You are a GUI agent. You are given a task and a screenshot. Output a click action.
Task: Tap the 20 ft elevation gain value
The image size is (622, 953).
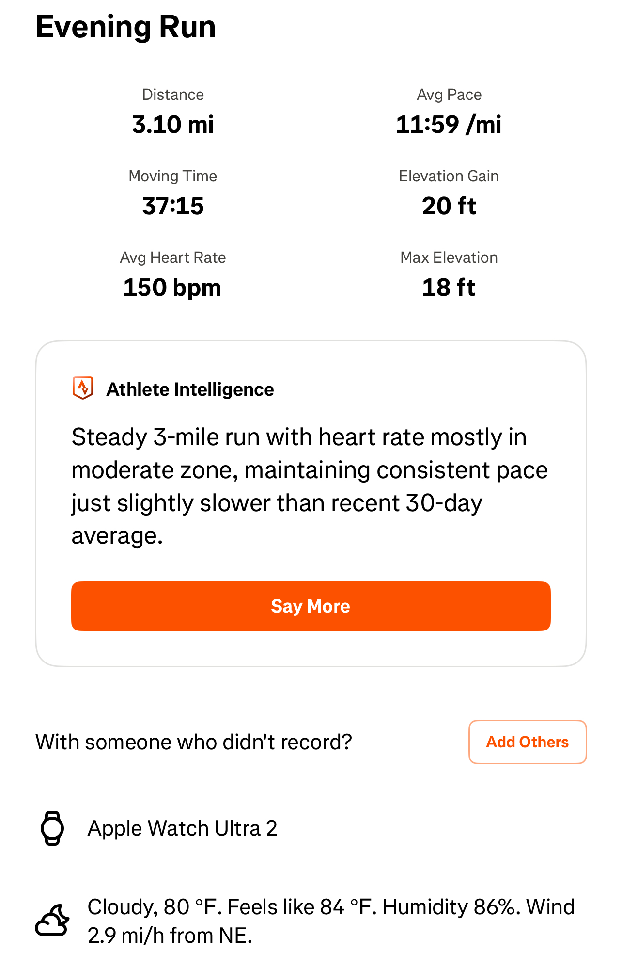click(449, 206)
